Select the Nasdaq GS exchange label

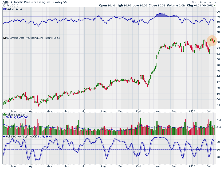60,2
